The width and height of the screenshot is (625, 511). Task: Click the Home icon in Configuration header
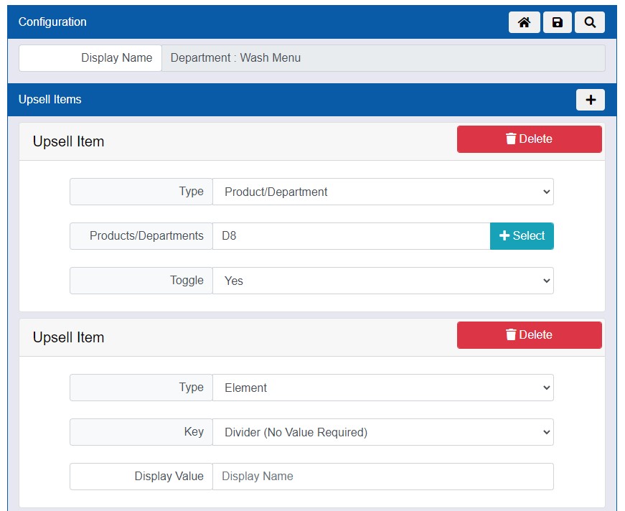point(524,22)
